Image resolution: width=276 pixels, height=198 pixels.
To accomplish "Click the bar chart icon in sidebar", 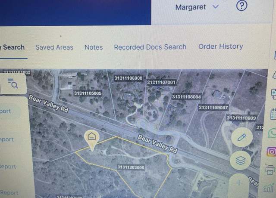I will [269, 188].
